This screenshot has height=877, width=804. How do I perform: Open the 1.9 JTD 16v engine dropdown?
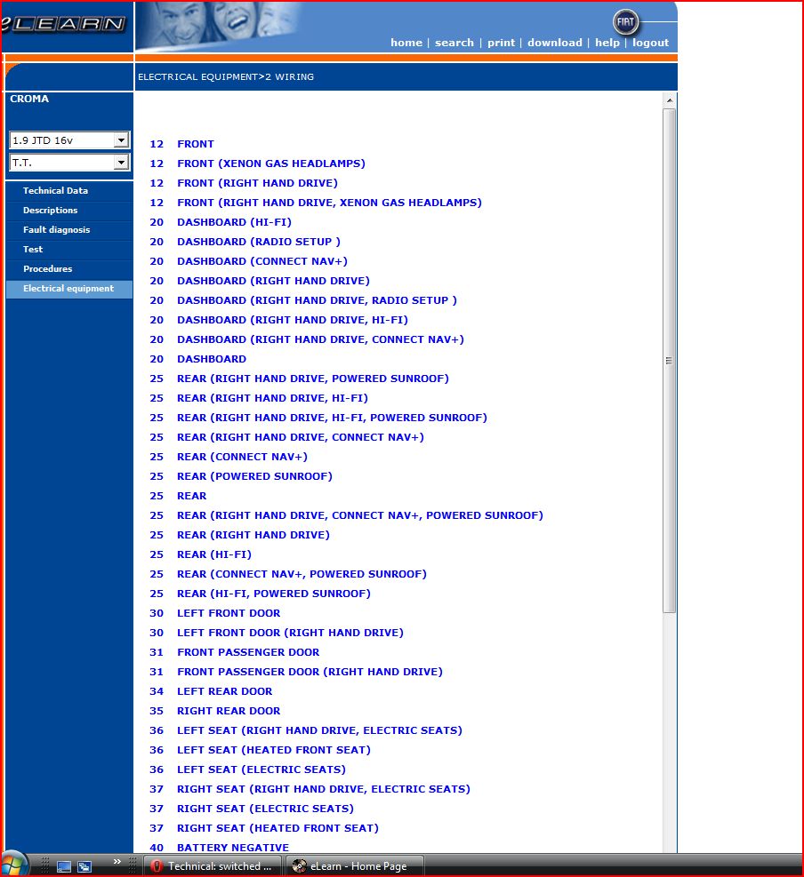pyautogui.click(x=69, y=140)
